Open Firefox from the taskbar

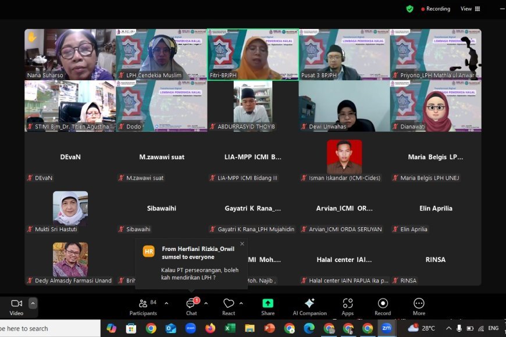[x=211, y=329]
